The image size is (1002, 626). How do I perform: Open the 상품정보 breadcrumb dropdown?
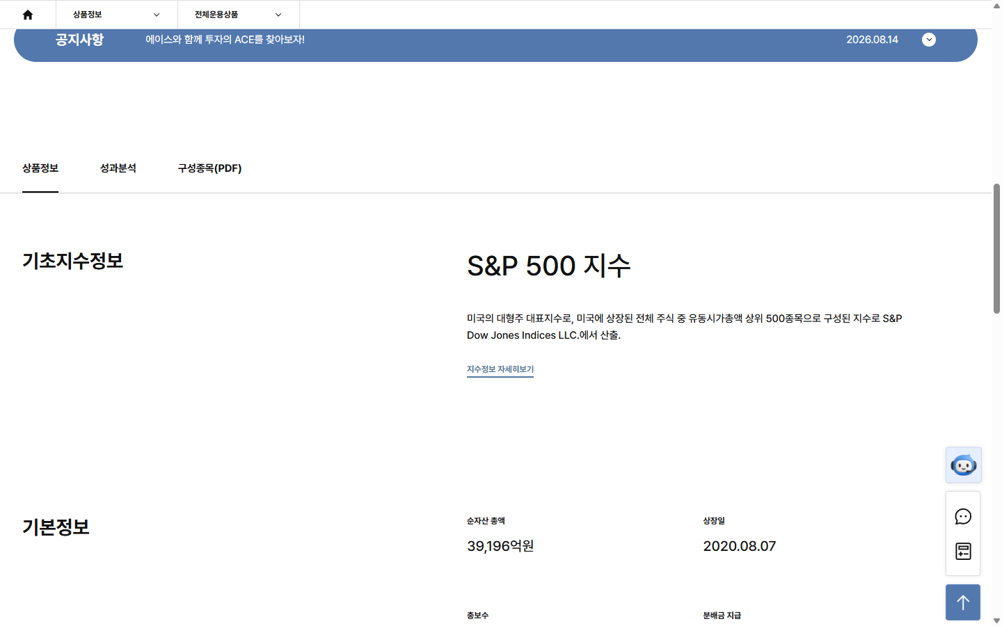pyautogui.click(x=117, y=15)
